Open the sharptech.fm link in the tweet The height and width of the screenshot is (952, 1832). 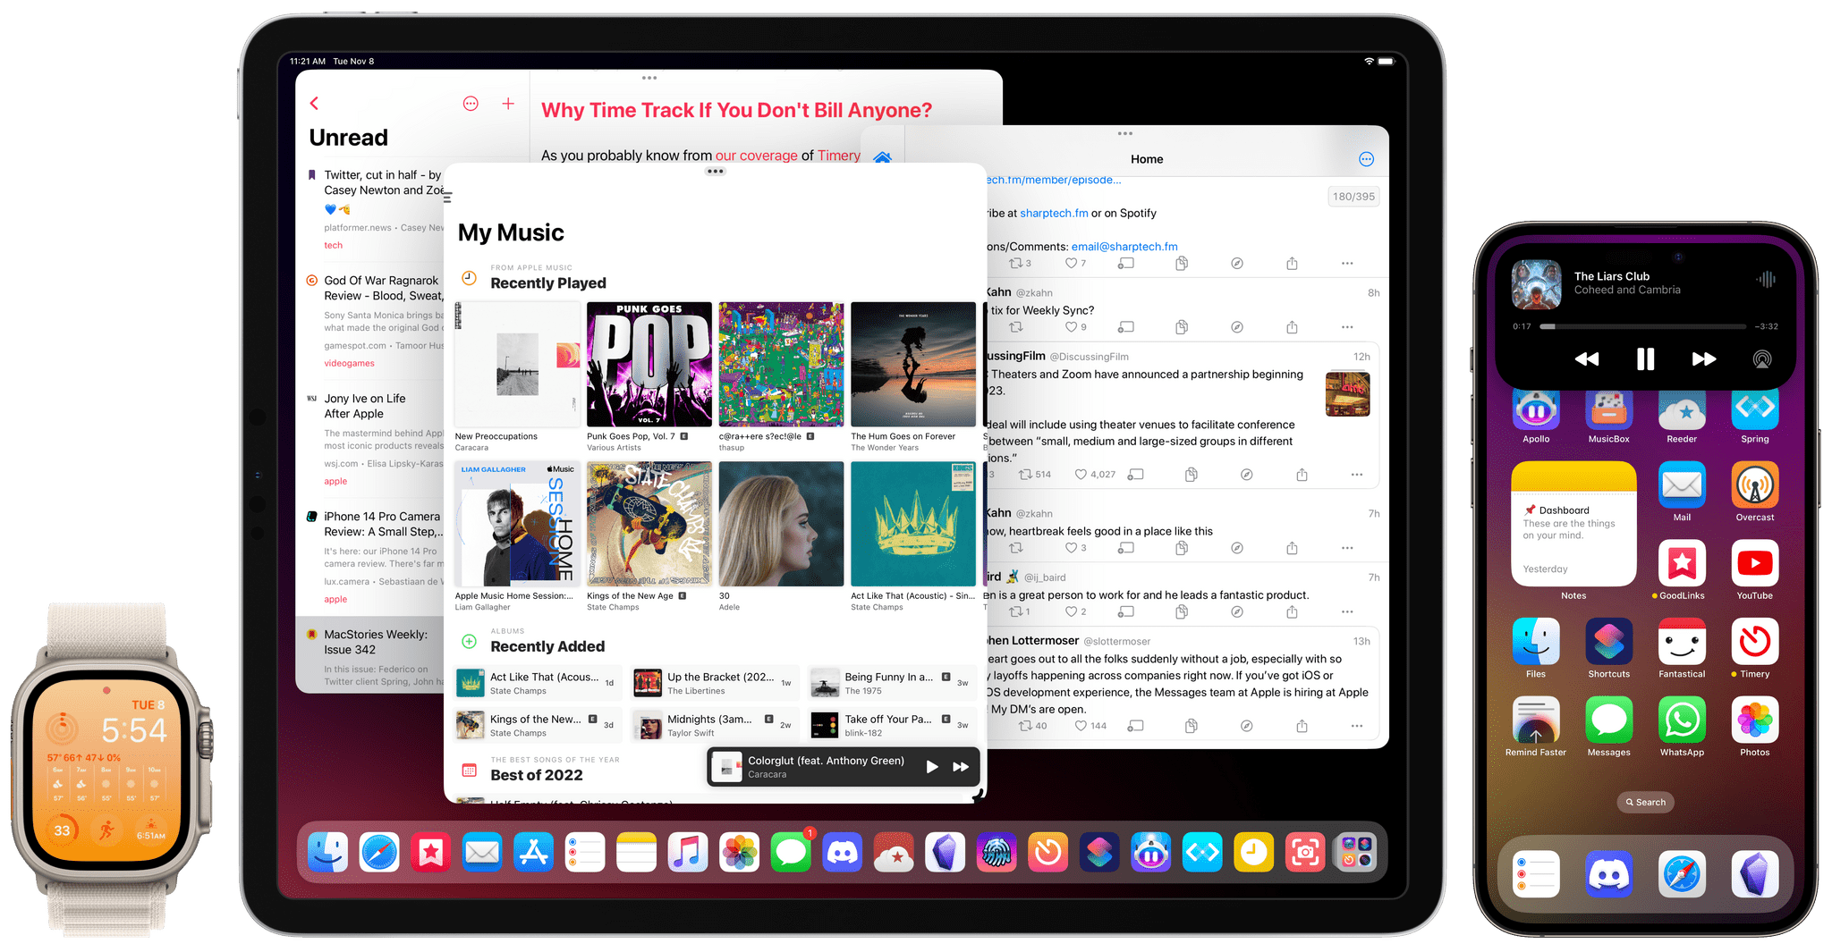(1054, 214)
